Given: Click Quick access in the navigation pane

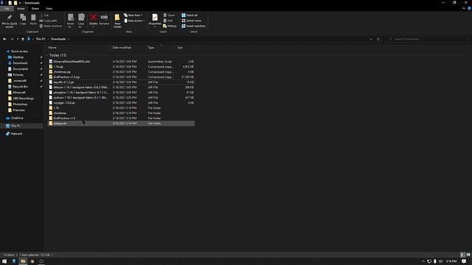Looking at the screenshot, I should point(19,52).
